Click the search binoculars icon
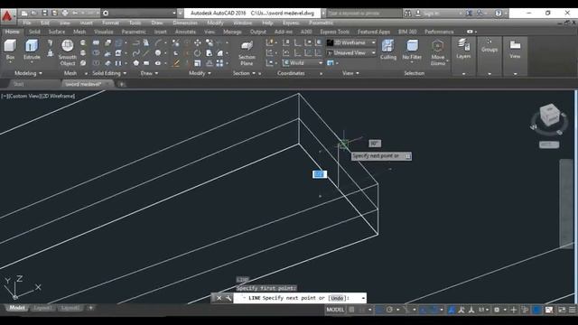 point(407,13)
